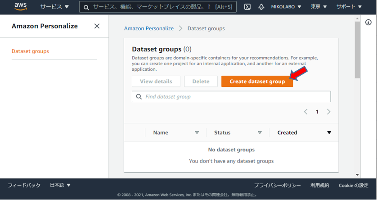Open the サポート dropdown
Screen dimensions: 377x200
(349, 7)
